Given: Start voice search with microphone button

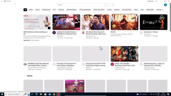Looking at the screenshot, I should pyautogui.click(x=113, y=5).
